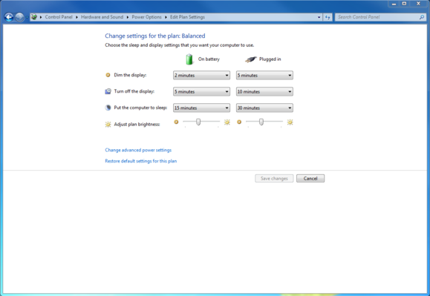Click the refresh icon beside address bar
Image resolution: width=430 pixels, height=296 pixels.
328,17
